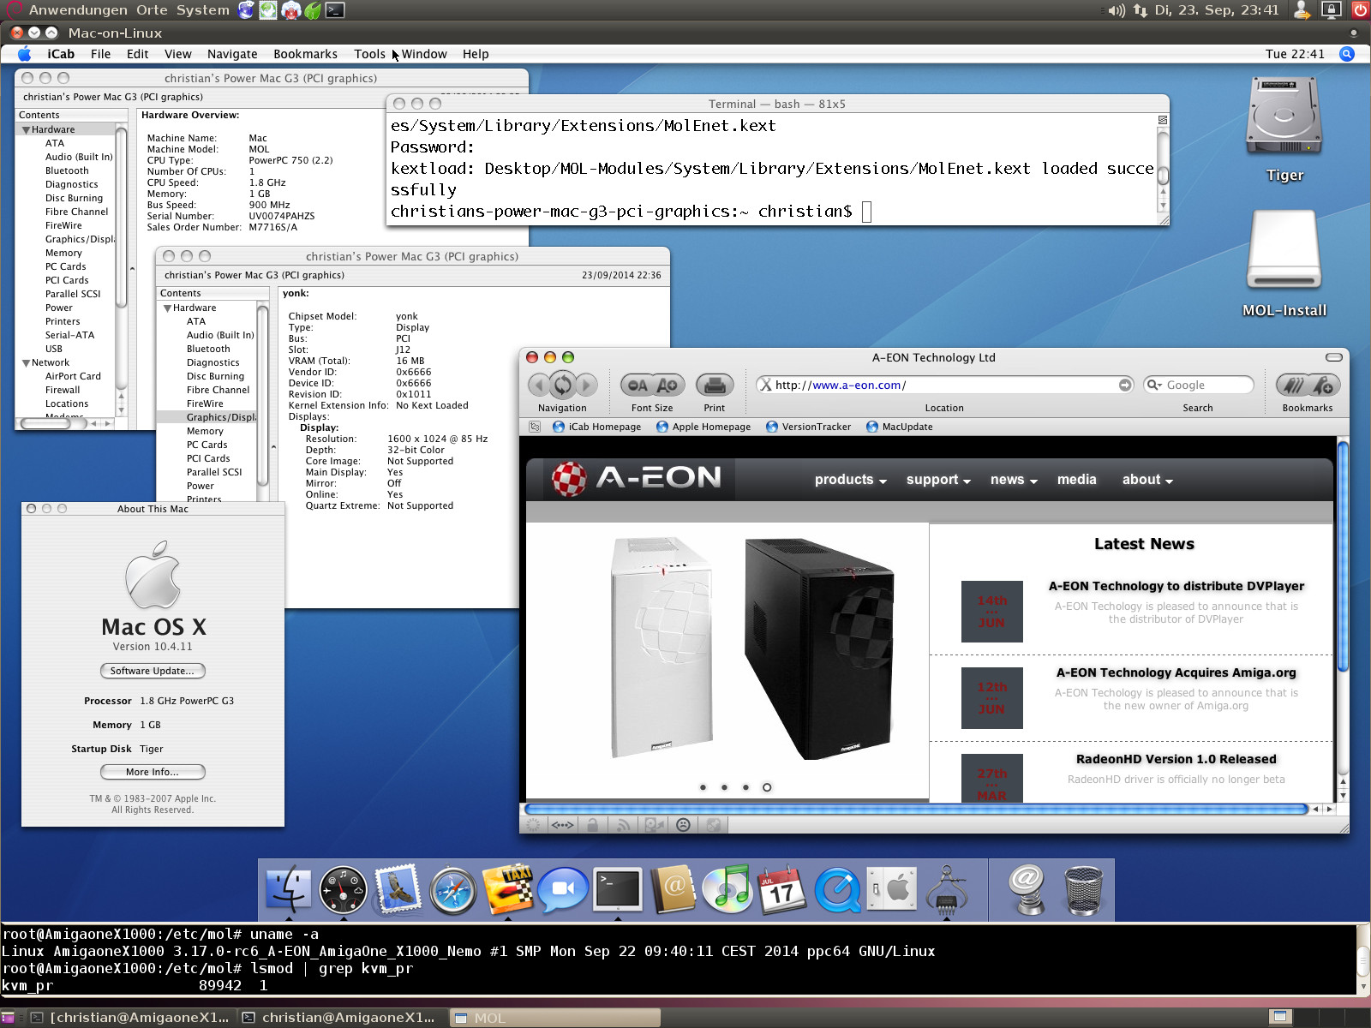The image size is (1371, 1028).
Task: Select fourth carousel dot on A-EON page
Action: 767,787
